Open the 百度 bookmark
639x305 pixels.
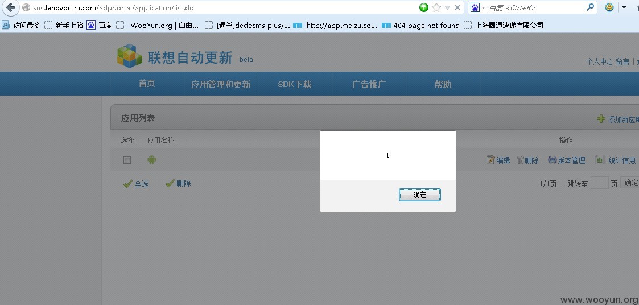99,25
